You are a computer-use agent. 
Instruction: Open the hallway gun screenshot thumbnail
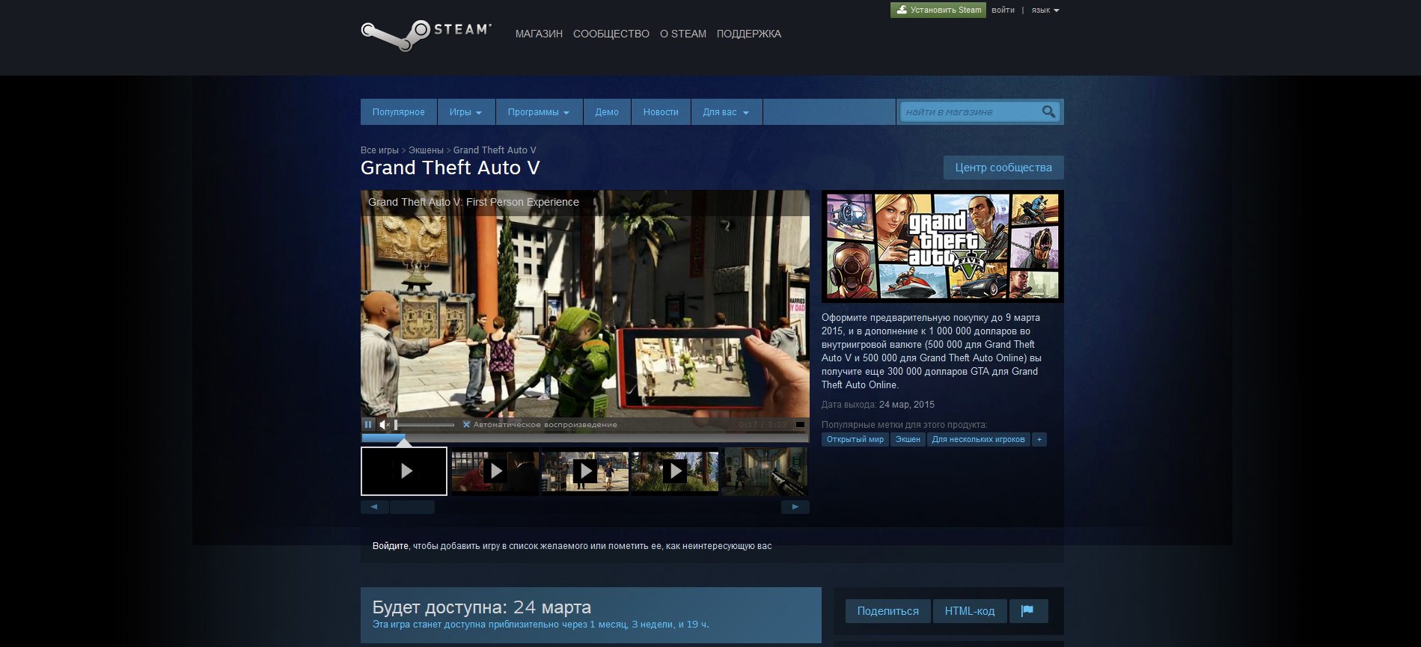point(765,471)
